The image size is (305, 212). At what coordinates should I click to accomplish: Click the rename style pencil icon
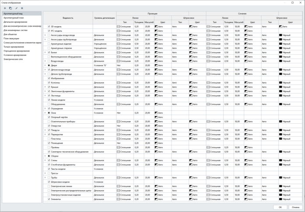pyautogui.click(x=16, y=8)
